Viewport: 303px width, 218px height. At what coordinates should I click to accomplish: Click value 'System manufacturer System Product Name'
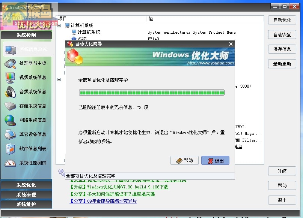[x=191, y=32]
